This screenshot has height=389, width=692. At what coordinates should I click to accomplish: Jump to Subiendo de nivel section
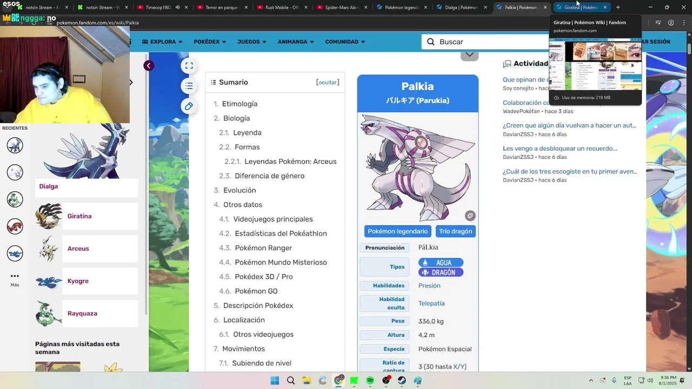262,363
